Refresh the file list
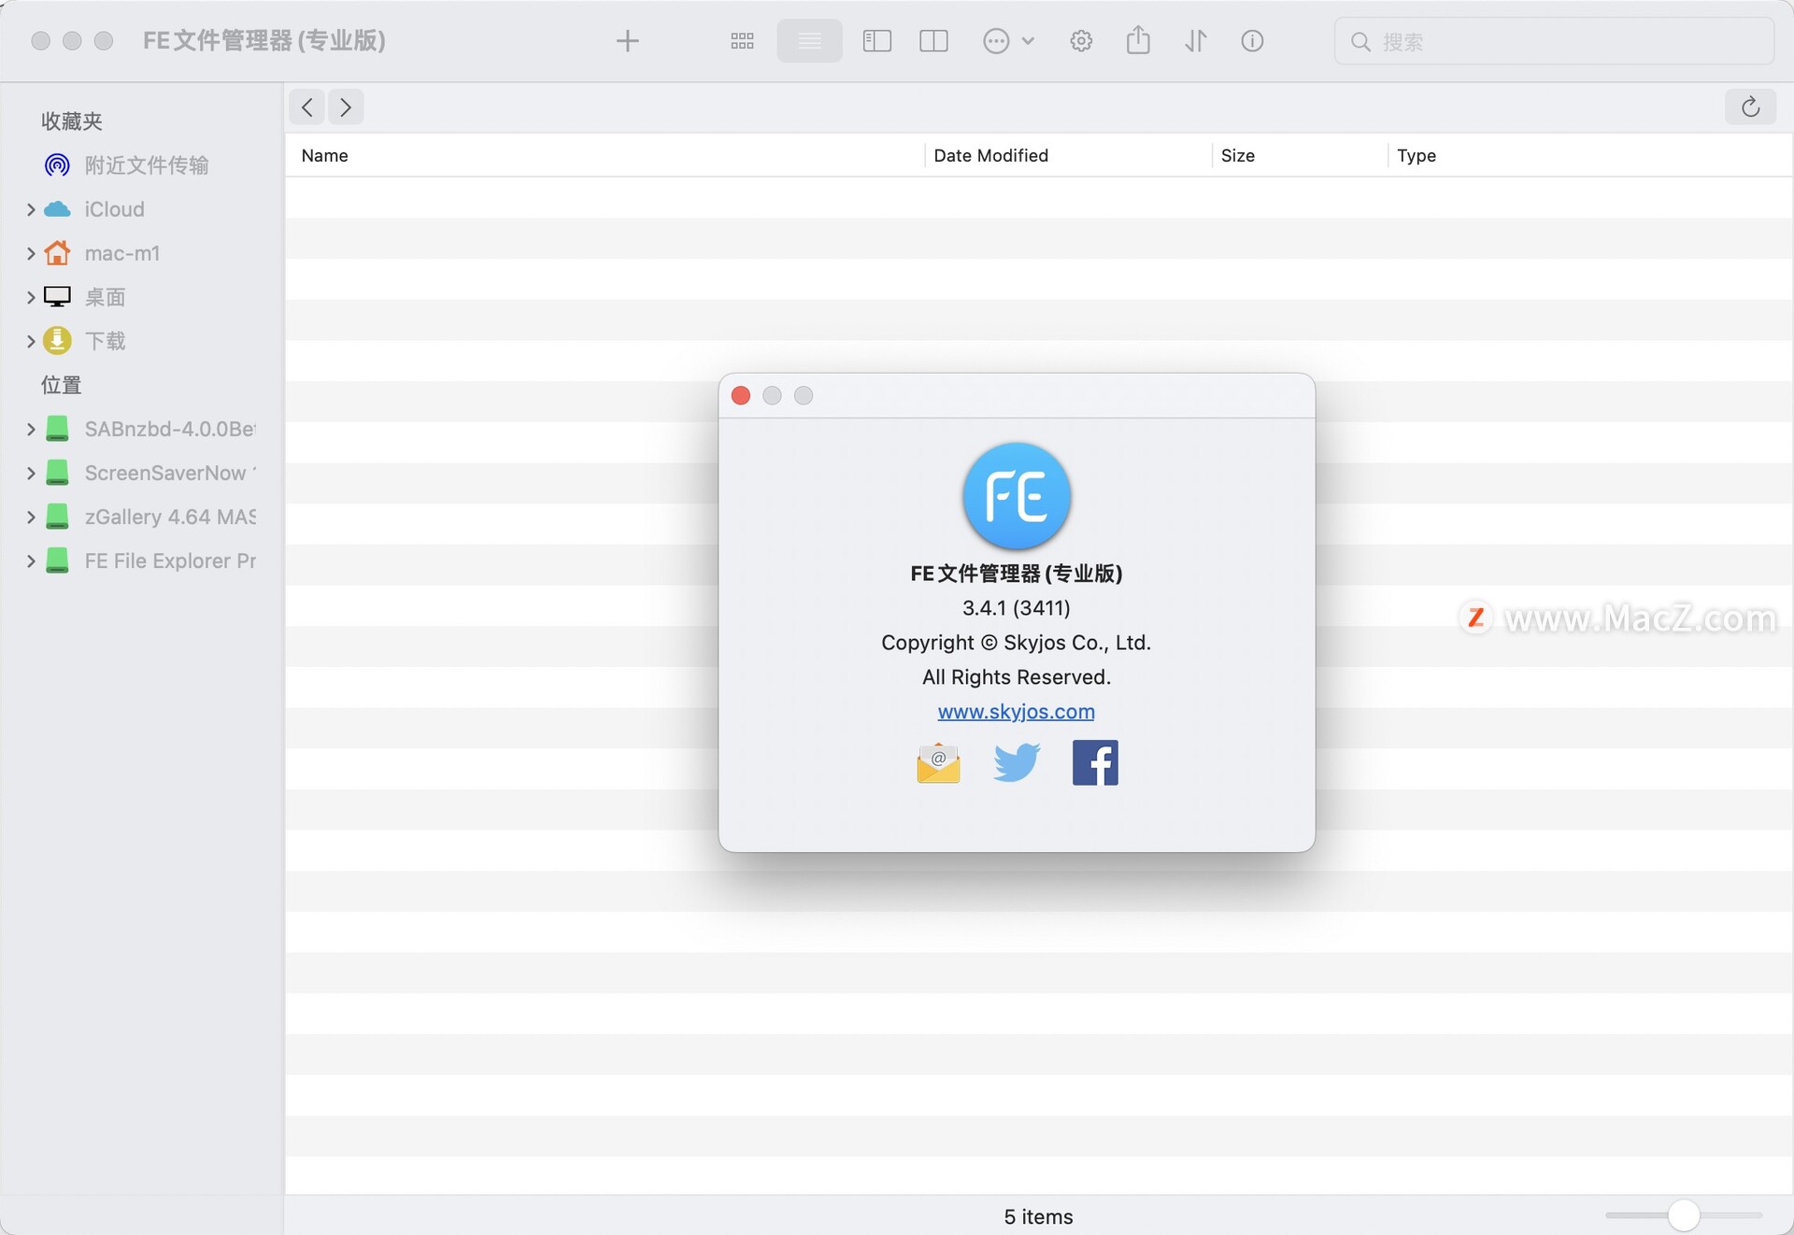Screen dimensions: 1794x1235 pos(1751,106)
